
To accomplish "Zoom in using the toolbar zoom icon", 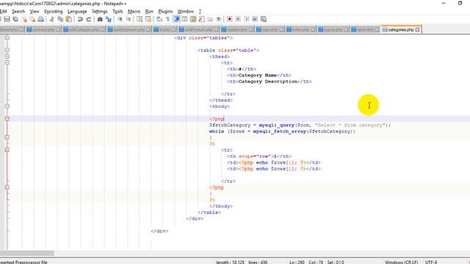I will (120, 19).
